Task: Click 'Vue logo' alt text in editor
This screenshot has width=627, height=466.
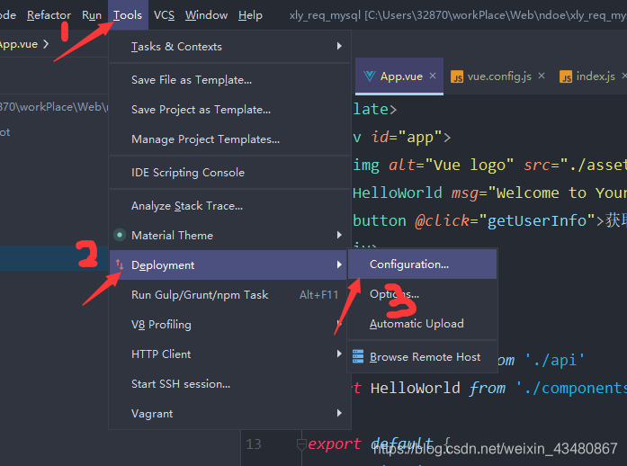Action: (470, 165)
